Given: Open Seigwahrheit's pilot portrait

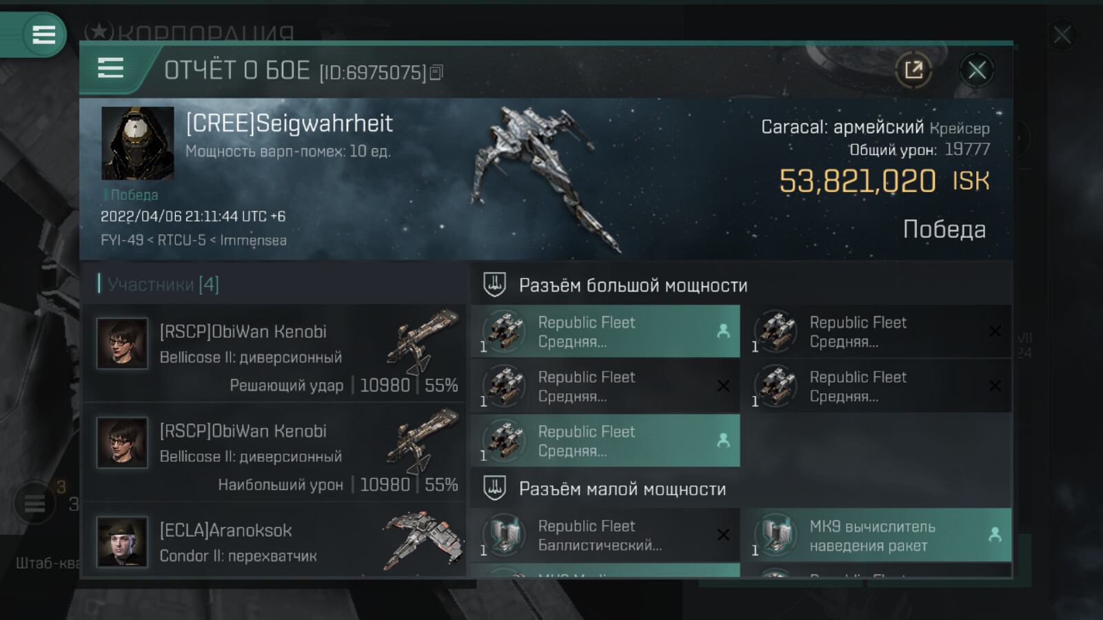Looking at the screenshot, I should [x=138, y=143].
